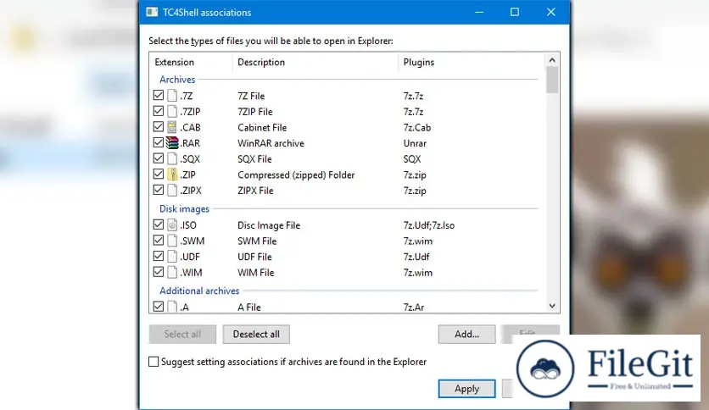Screen dimensions: 709x410
Task: Click the '7z.Cab' plugin value
Action: (x=417, y=127)
